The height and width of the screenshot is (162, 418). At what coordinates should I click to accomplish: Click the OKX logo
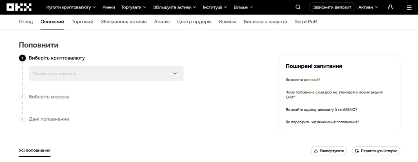click(19, 7)
